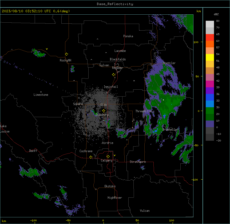Click the yellow marker near RockyMH
Screen dimensions: 230x224
coord(66,54)
